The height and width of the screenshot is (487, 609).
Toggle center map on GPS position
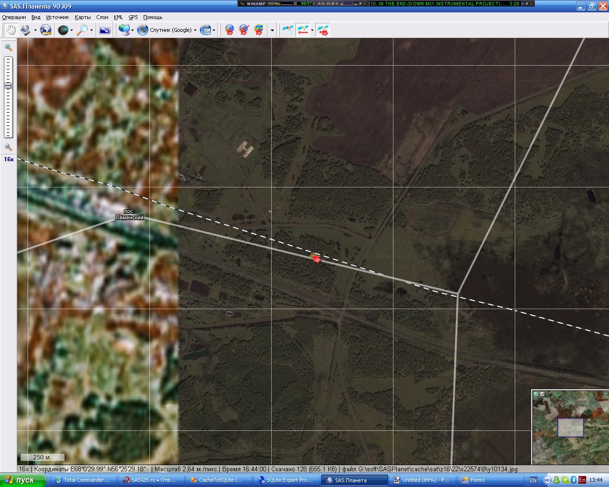coord(323,30)
